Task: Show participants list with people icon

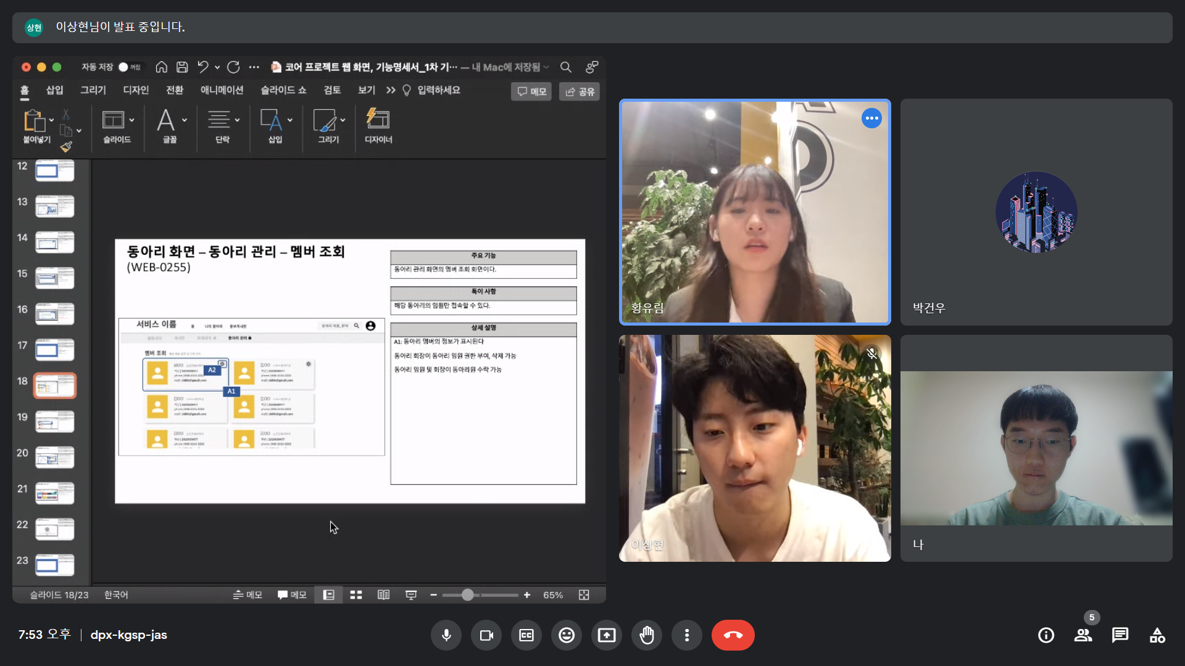Action: coord(1083,635)
